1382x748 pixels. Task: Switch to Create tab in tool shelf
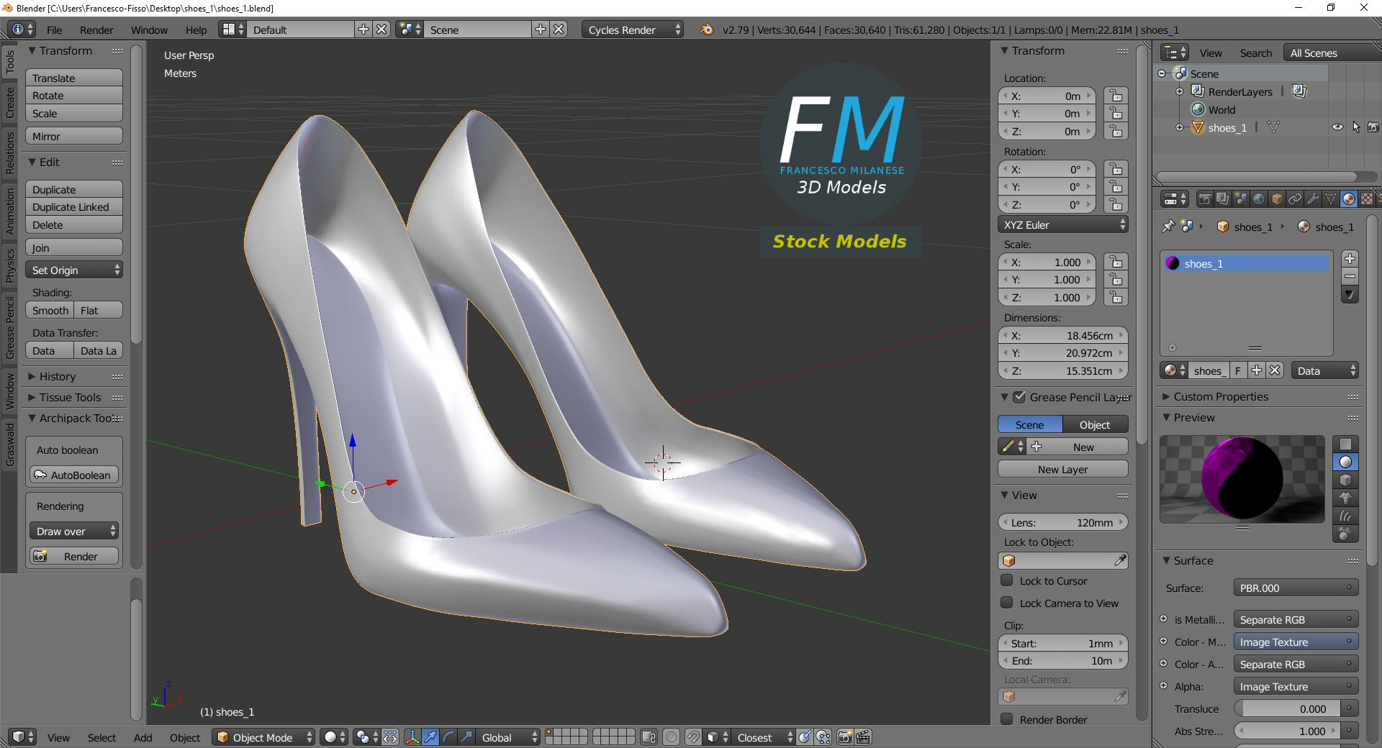click(9, 102)
